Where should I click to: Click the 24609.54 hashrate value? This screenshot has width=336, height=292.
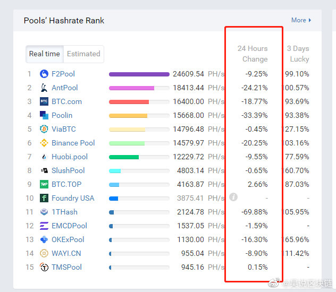(188, 74)
